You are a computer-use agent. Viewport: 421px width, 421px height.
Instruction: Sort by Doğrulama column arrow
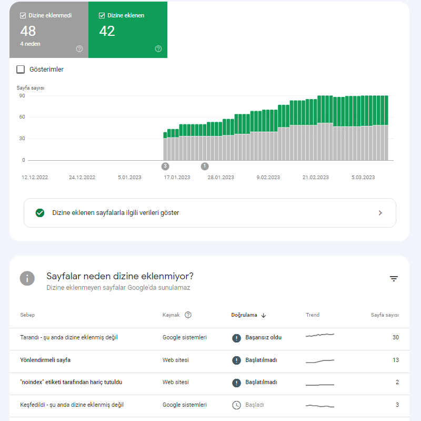(264, 315)
